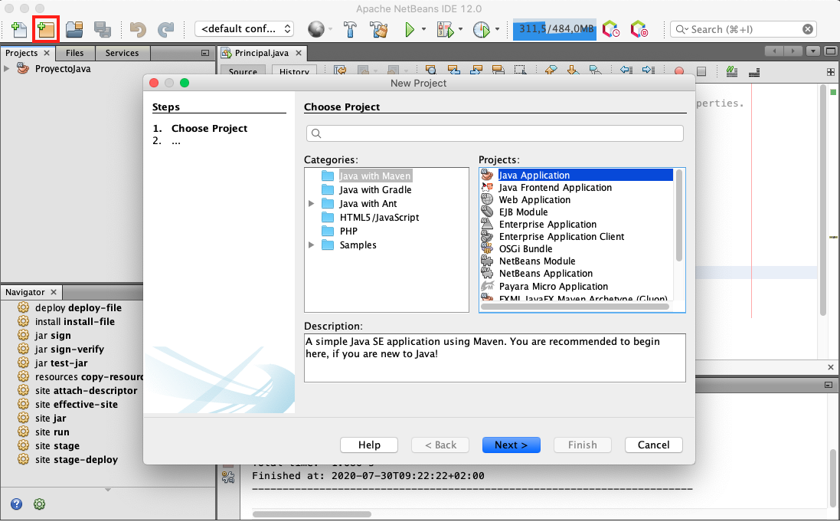Click the Projects list vertical scrollbar
The width and height of the screenshot is (840, 522).
click(x=679, y=215)
